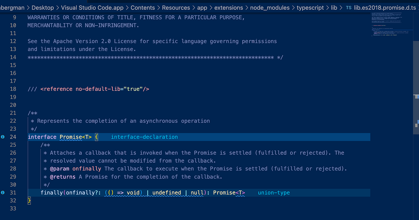Viewport: 419px width, 220px height.
Task: Open the lib.es2018.promise.d.ts breadcrumb dropdown
Action: click(385, 7)
